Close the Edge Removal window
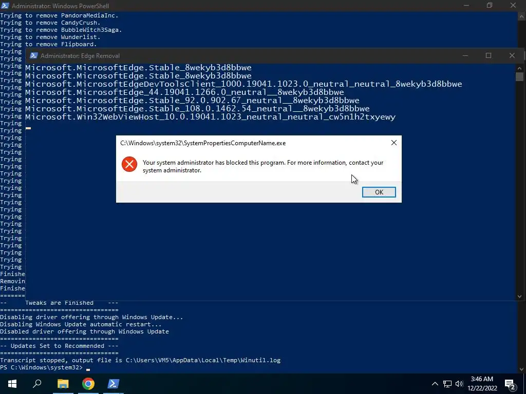The height and width of the screenshot is (394, 526). click(x=512, y=55)
